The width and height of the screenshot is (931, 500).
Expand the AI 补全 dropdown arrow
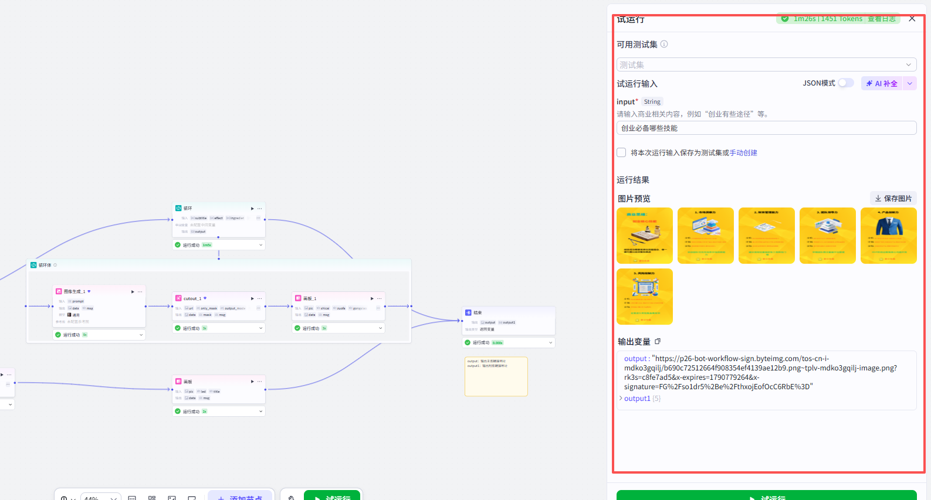[910, 83]
